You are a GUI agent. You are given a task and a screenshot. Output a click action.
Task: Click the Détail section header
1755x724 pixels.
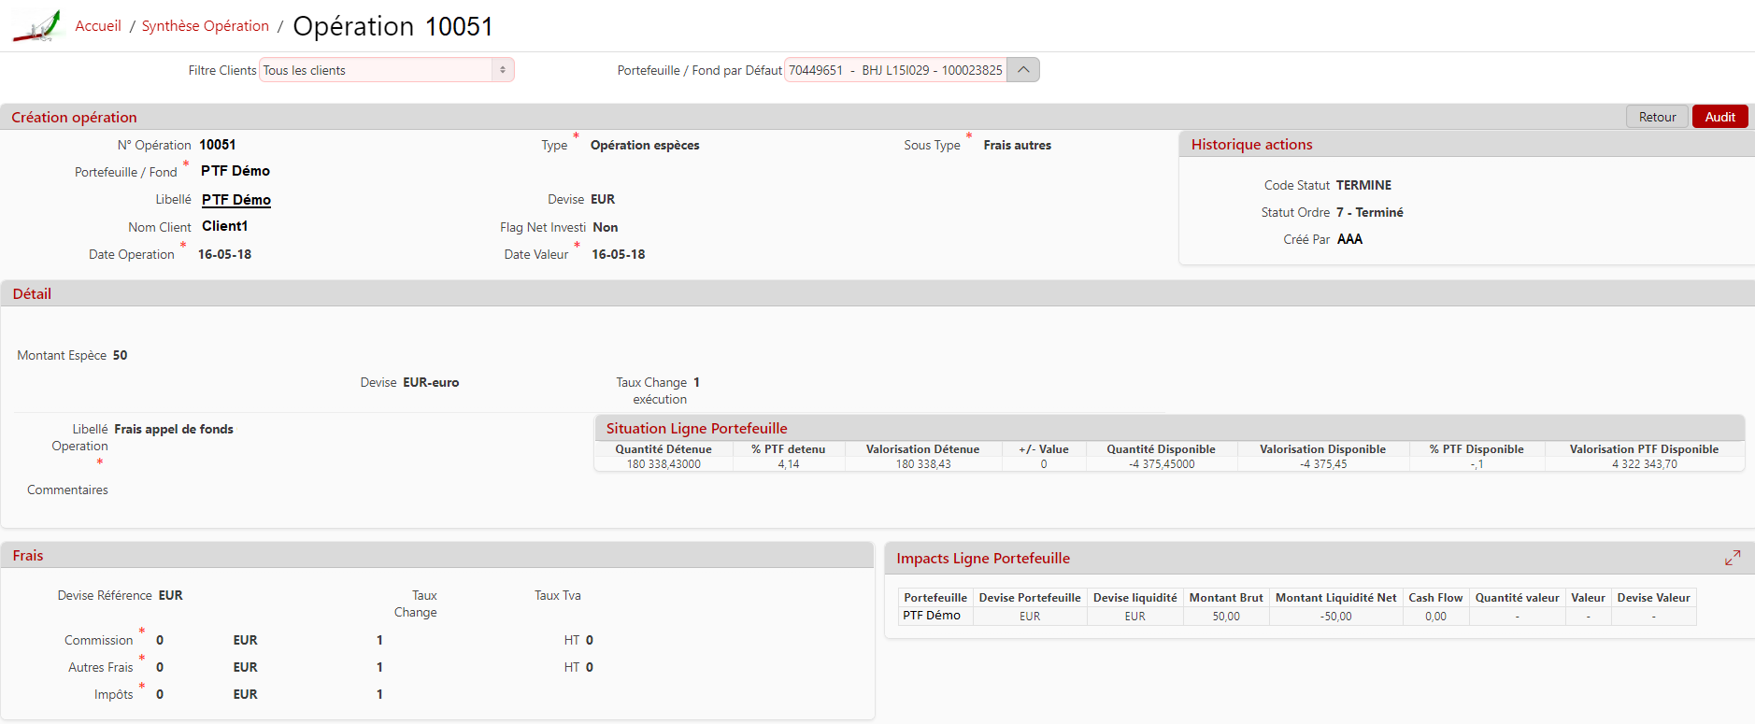(32, 293)
